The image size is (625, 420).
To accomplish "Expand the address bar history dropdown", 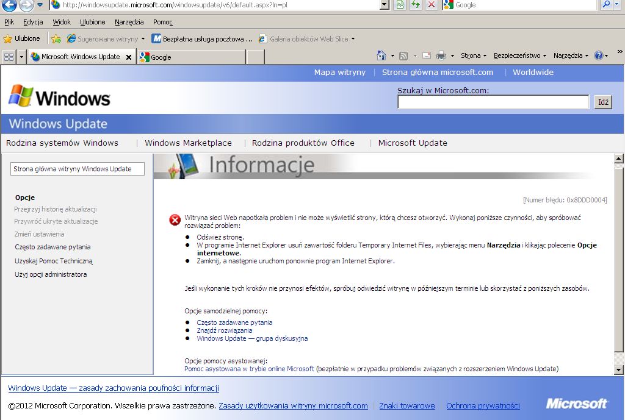I will click(x=385, y=5).
